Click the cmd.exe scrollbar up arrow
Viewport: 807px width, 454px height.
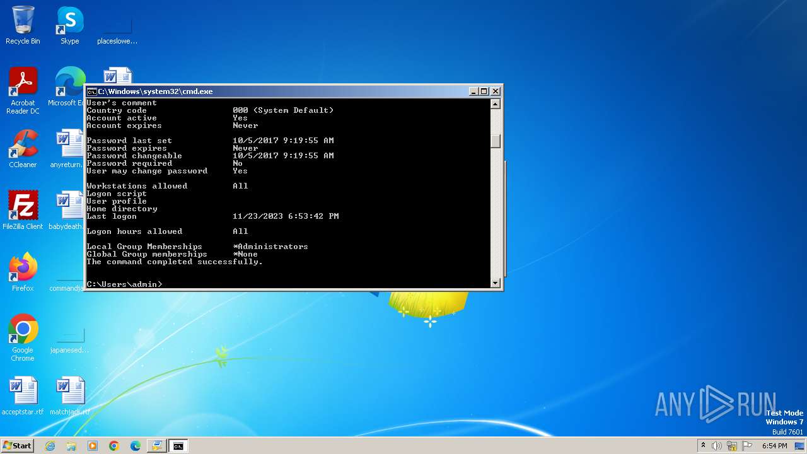pyautogui.click(x=496, y=104)
